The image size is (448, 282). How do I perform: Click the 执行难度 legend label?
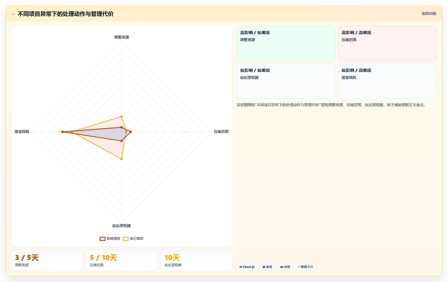tap(137, 239)
